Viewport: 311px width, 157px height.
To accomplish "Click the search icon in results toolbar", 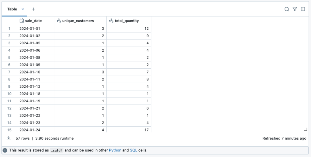I will tap(286, 9).
